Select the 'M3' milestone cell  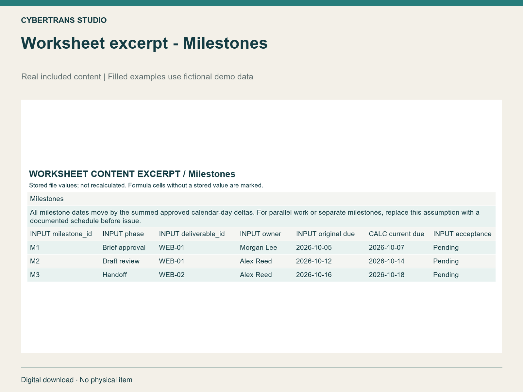35,275
